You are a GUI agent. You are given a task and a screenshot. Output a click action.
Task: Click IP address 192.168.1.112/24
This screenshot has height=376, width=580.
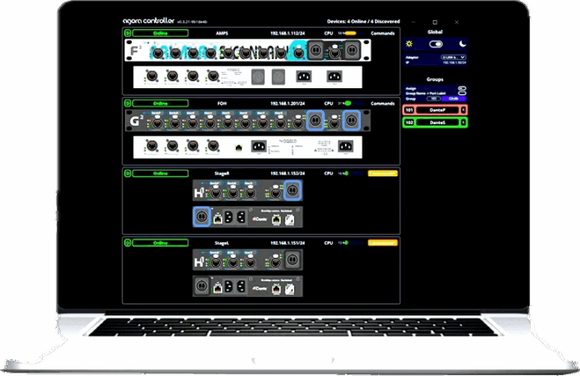tap(287, 33)
